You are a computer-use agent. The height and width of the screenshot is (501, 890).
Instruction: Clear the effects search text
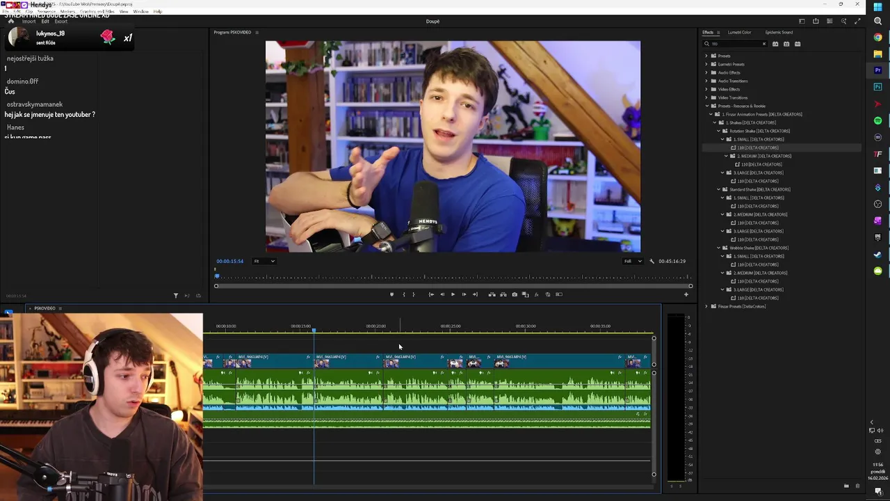[764, 44]
